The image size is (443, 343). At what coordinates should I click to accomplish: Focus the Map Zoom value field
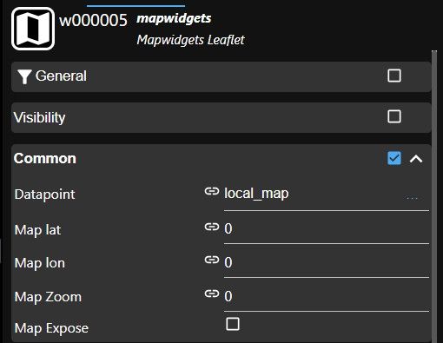click(327, 296)
